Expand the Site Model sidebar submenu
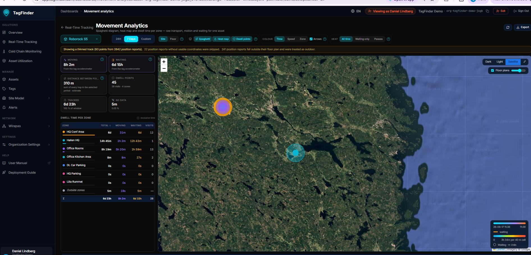This screenshot has height=255, width=531. tap(49, 98)
